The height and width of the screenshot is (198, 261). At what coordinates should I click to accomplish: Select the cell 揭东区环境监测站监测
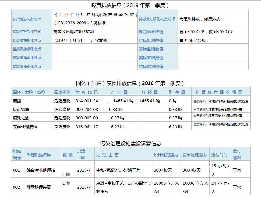[x=74, y=32]
